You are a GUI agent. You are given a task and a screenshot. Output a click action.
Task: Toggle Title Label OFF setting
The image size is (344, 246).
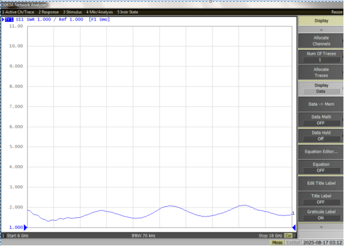pyautogui.click(x=321, y=199)
